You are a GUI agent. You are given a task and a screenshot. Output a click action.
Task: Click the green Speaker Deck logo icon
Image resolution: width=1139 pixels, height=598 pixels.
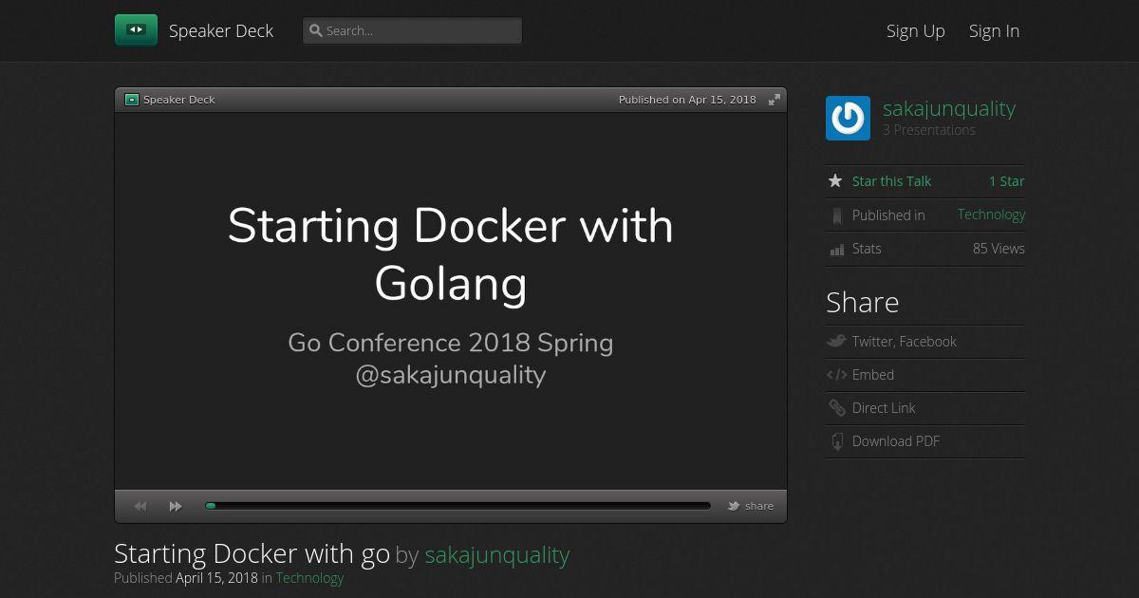(x=136, y=30)
